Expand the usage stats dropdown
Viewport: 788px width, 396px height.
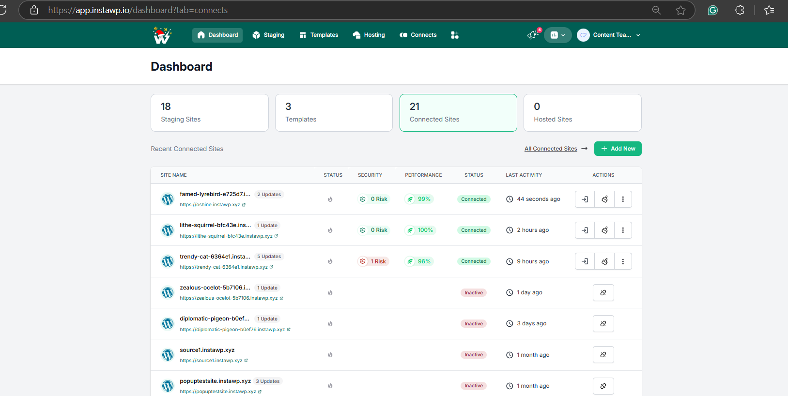pyautogui.click(x=558, y=35)
